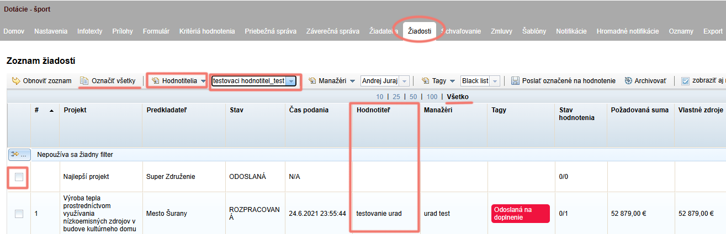Switch to the Žiadosti tab
This screenshot has height=234, width=726.
[420, 31]
